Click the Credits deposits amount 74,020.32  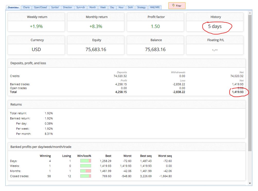coord(120,76)
